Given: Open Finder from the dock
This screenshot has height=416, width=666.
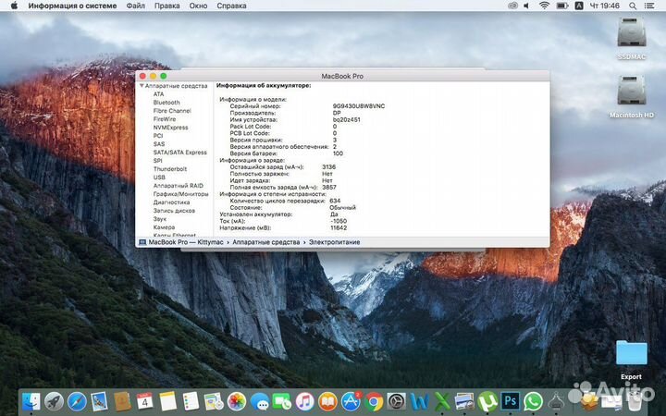Looking at the screenshot, I should (31, 401).
